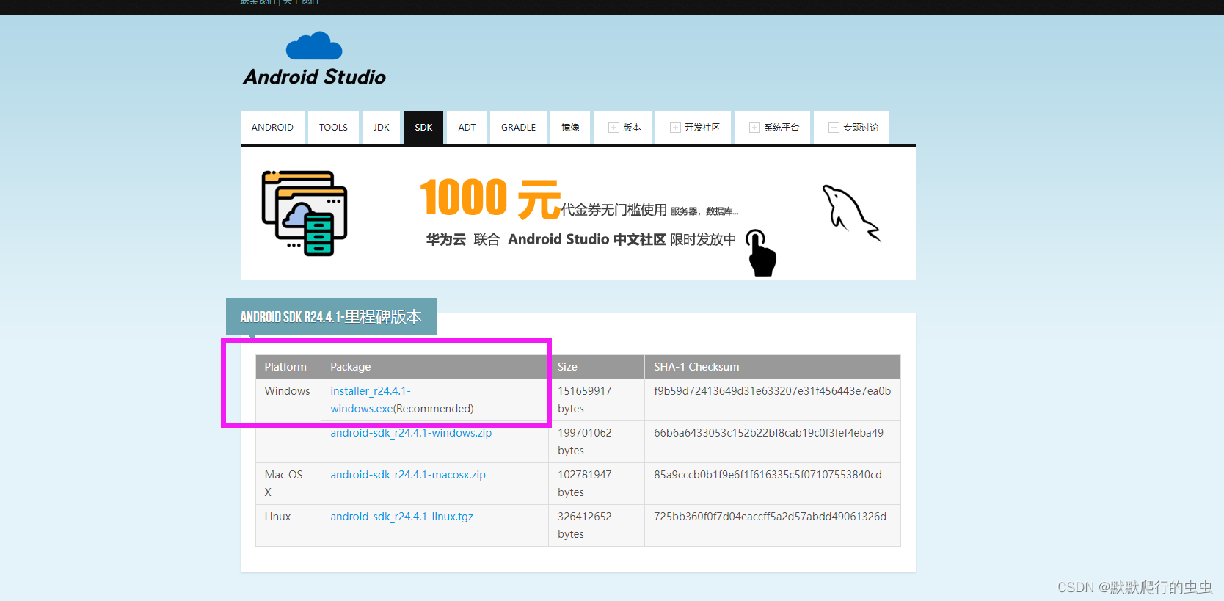This screenshot has height=601, width=1224.
Task: Expand the 版本 menu plus icon
Action: point(613,128)
